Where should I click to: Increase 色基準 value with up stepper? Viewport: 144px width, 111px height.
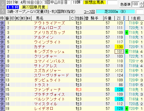click(141, 3)
